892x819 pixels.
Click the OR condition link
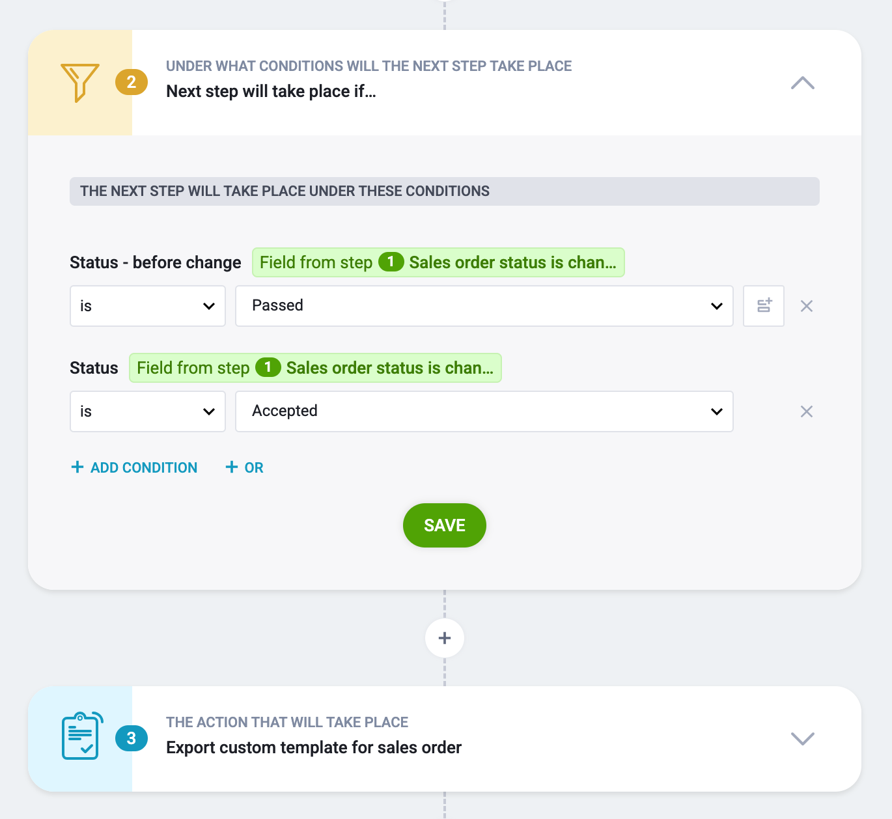coord(244,467)
